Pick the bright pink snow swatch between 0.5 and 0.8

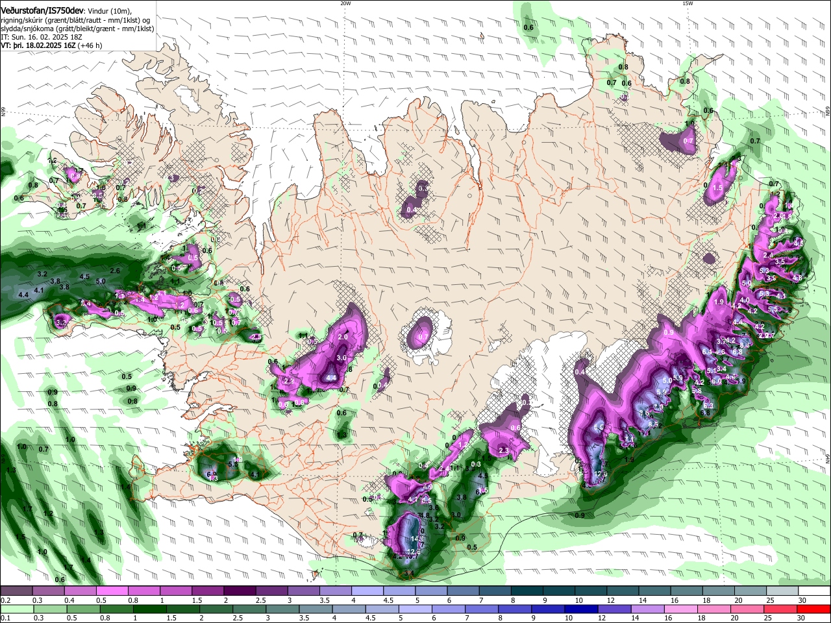(112, 591)
